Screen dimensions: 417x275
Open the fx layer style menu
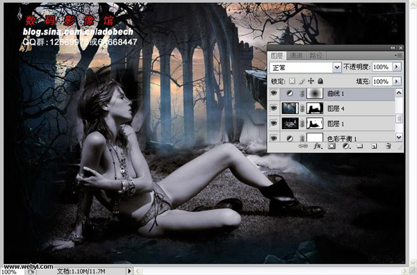click(x=318, y=146)
